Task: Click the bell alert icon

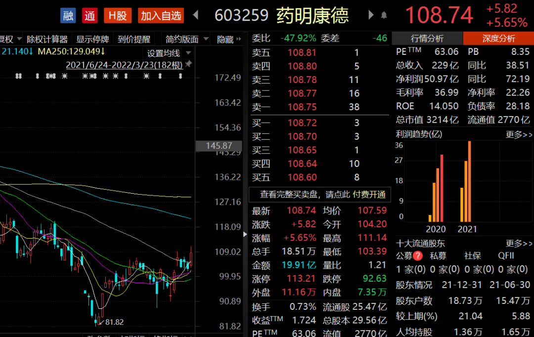Action: coord(384,15)
